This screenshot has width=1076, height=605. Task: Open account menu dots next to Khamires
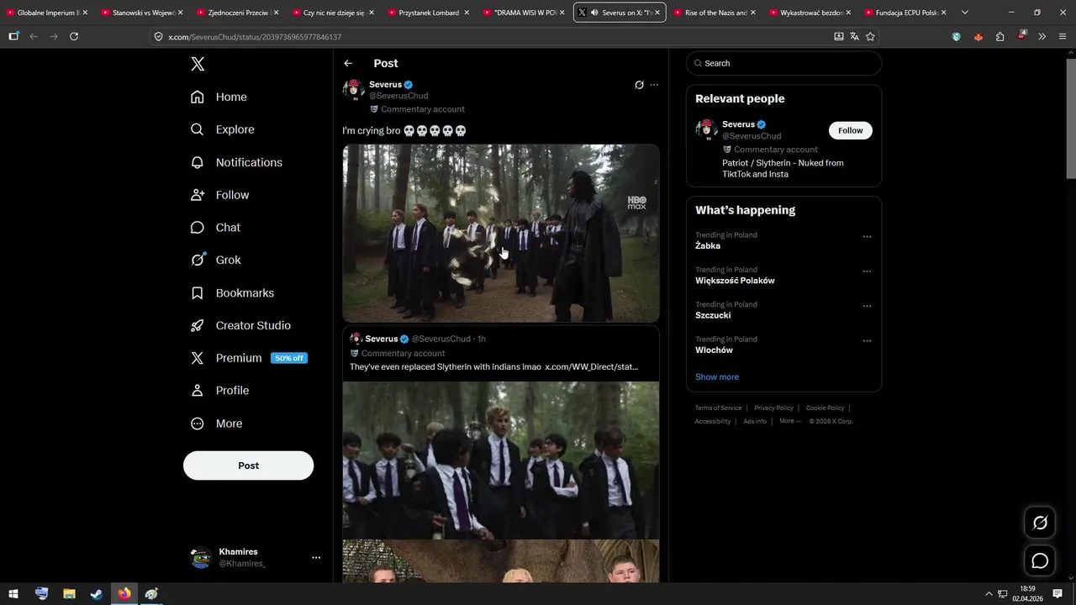(x=316, y=557)
